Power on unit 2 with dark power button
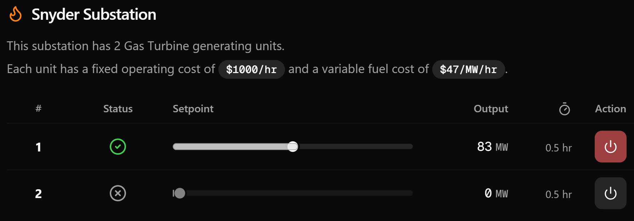 click(610, 193)
